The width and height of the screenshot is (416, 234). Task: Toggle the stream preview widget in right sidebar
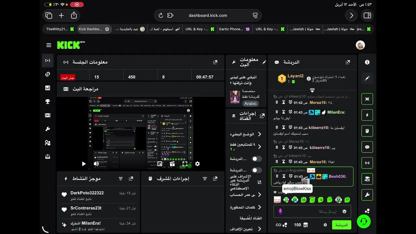pyautogui.click(x=367, y=99)
